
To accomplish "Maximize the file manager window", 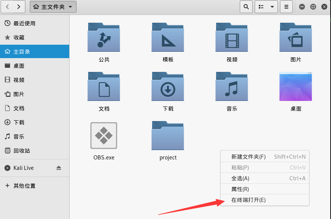I will (x=313, y=7).
